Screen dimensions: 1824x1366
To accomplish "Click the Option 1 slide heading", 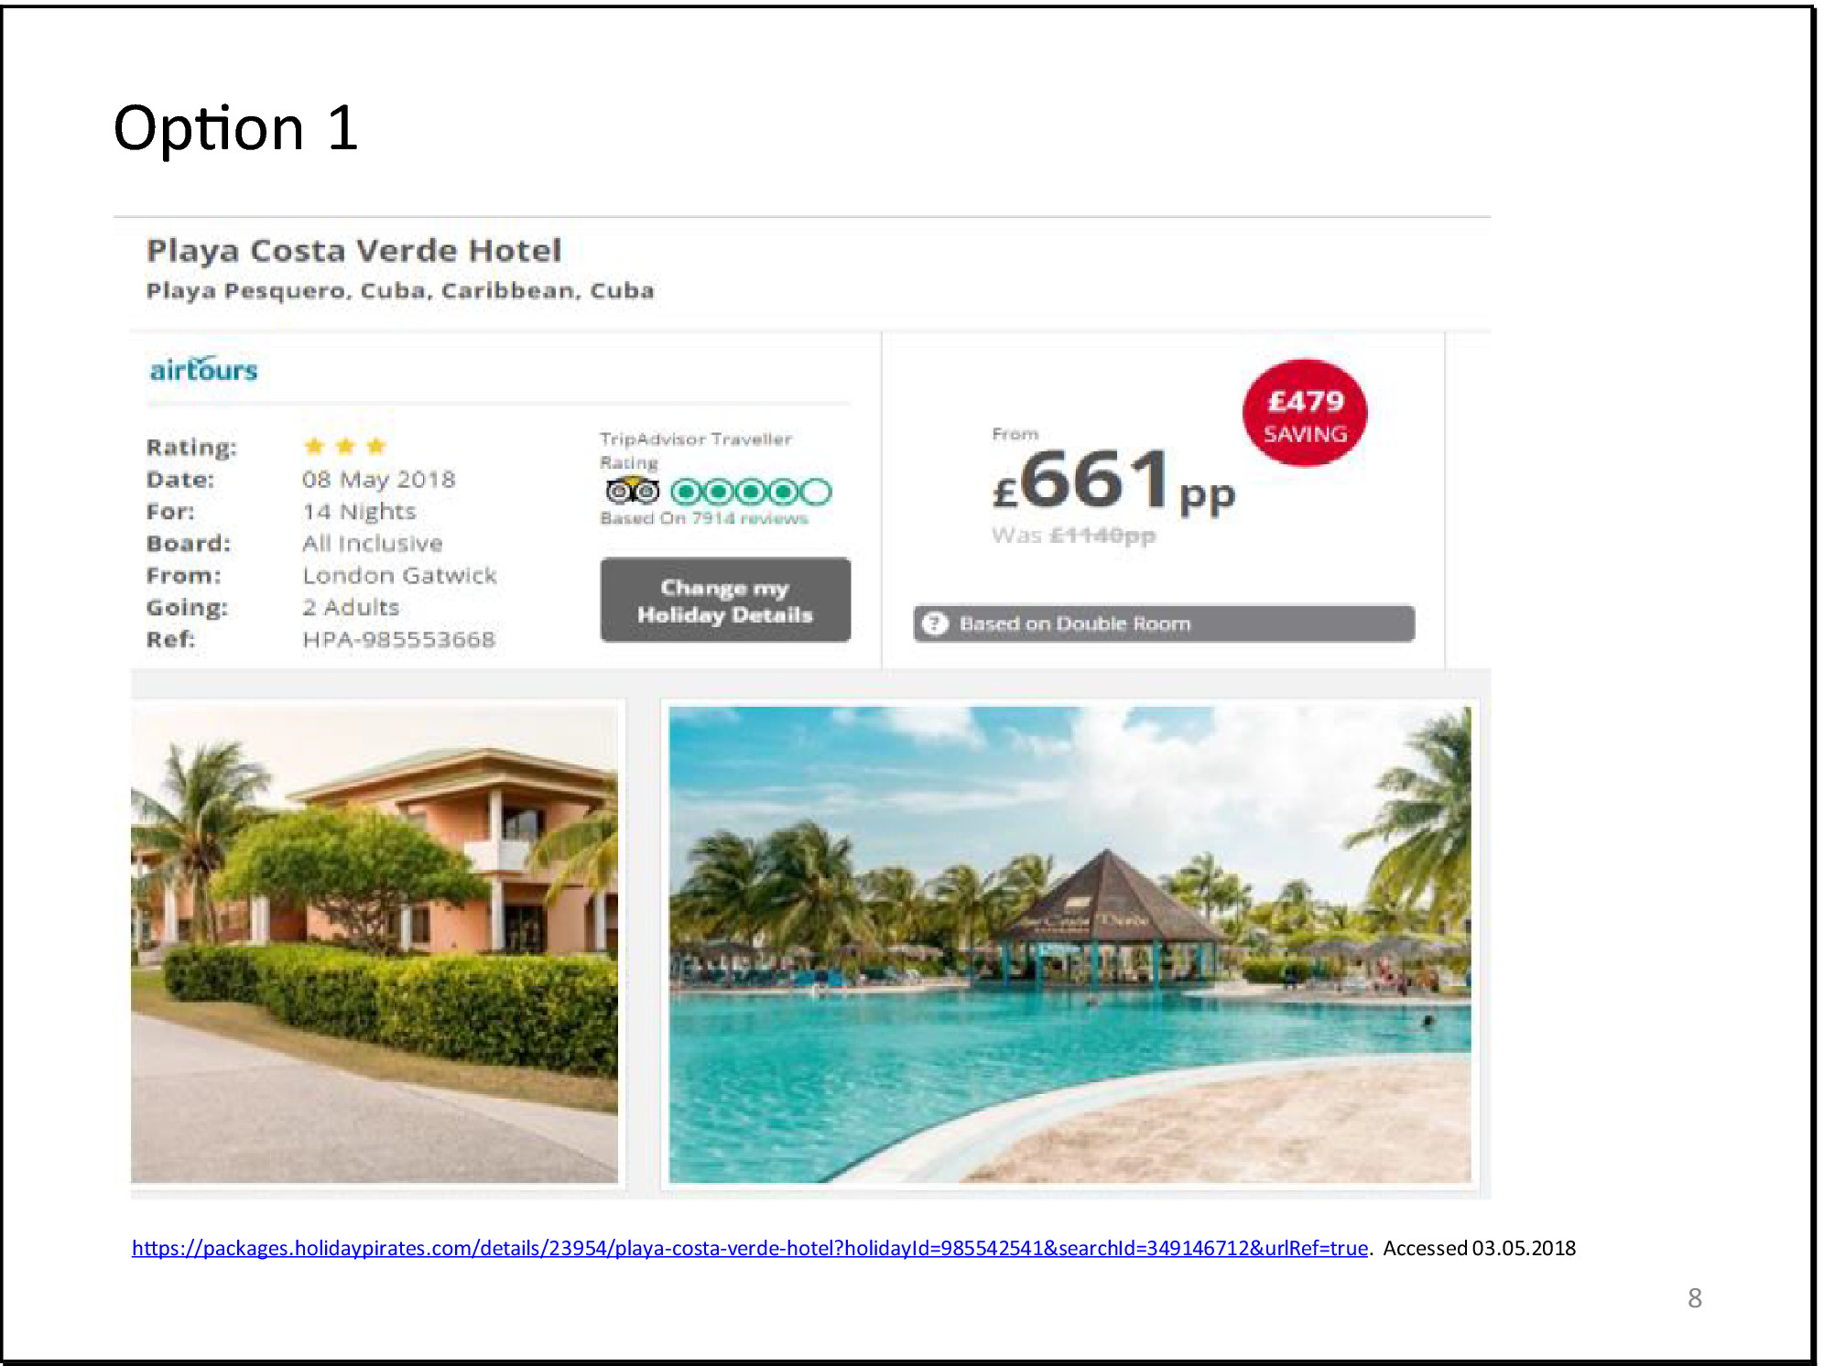I will pos(235,128).
